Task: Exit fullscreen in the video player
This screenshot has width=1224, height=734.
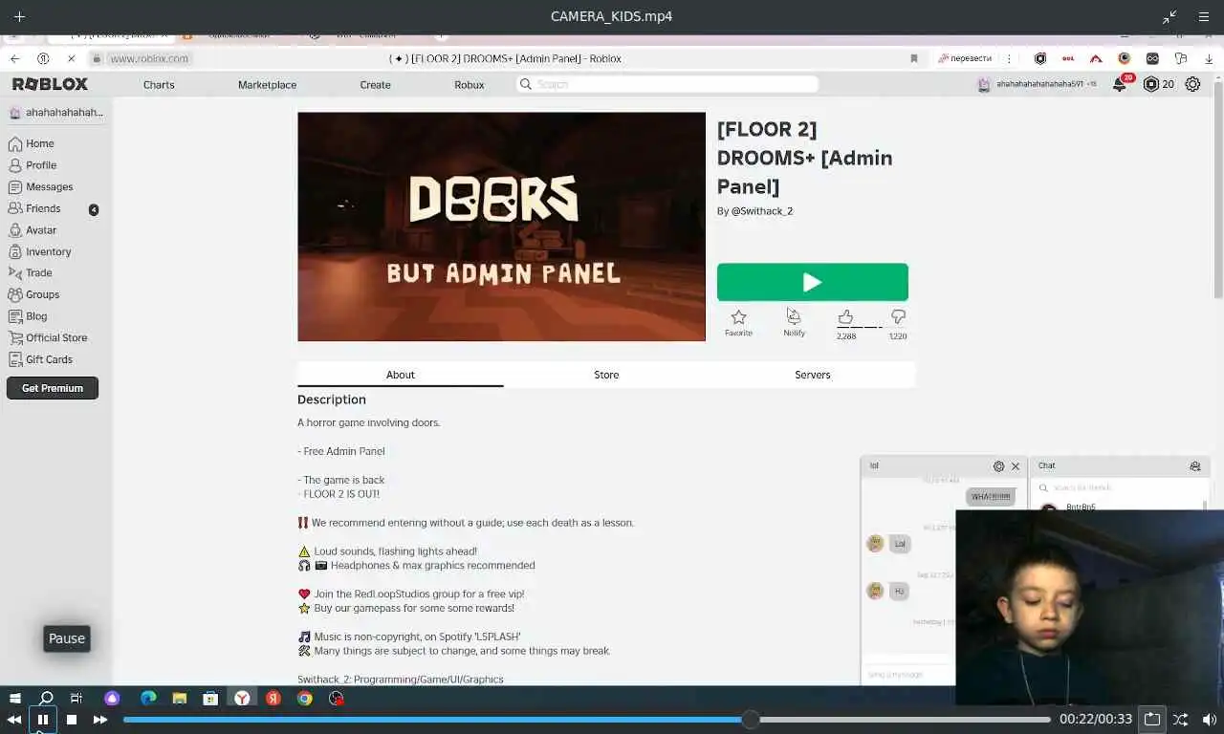Action: (1170, 16)
